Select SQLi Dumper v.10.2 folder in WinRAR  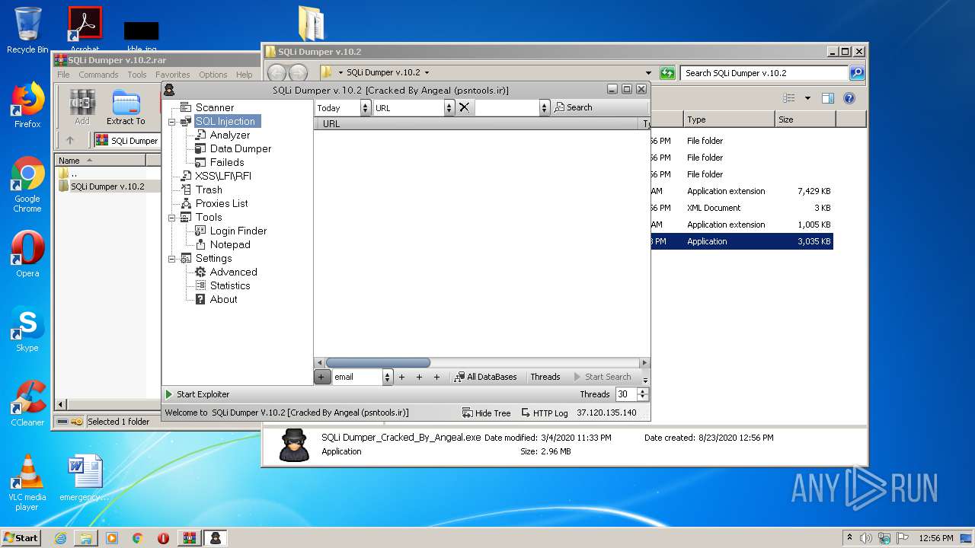point(107,186)
